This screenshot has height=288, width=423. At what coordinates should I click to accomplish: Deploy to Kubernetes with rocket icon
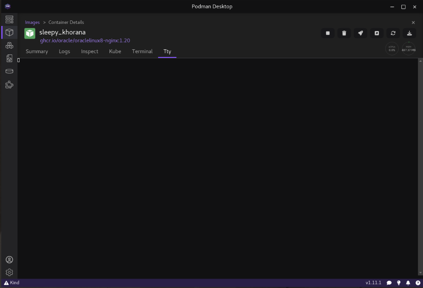pos(361,33)
